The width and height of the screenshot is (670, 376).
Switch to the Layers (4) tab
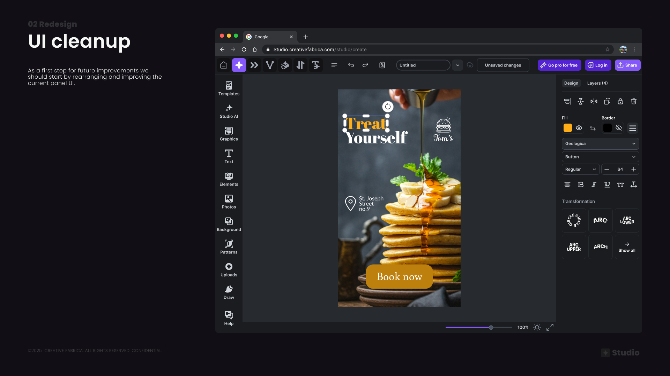point(597,83)
